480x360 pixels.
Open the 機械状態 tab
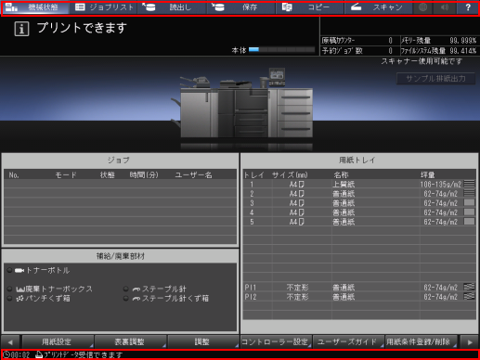[34, 7]
